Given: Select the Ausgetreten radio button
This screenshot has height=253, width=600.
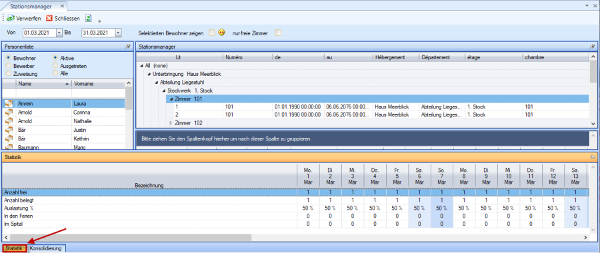Looking at the screenshot, I should pyautogui.click(x=55, y=65).
